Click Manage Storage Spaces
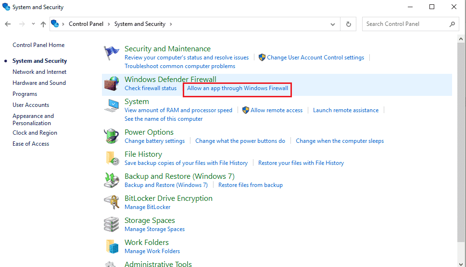 tap(154, 229)
